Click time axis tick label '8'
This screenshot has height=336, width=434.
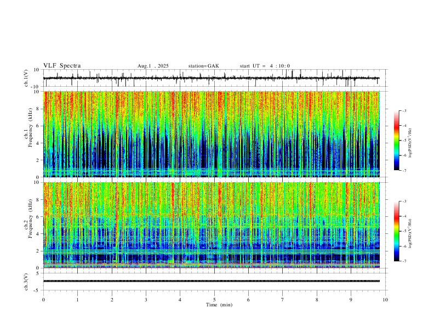(317, 300)
